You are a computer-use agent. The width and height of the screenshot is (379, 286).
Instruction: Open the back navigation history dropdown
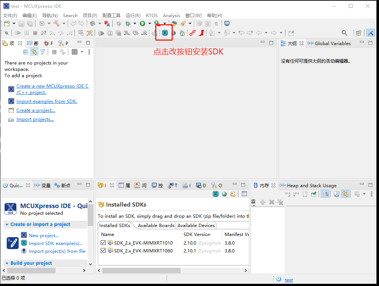(266, 33)
